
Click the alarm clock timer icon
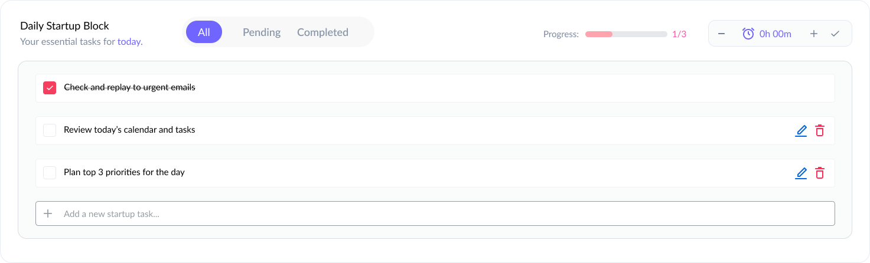click(748, 34)
